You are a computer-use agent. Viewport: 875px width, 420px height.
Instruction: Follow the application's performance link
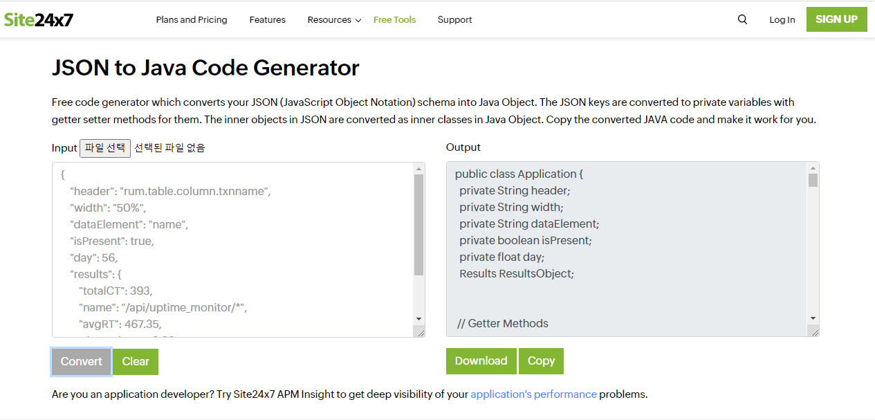pyautogui.click(x=533, y=394)
